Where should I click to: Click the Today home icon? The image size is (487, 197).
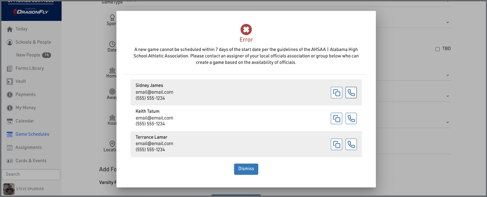pyautogui.click(x=10, y=29)
